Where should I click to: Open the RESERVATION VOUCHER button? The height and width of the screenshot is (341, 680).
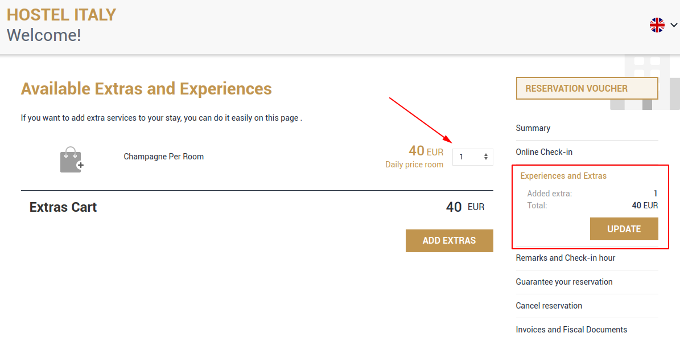pyautogui.click(x=587, y=88)
